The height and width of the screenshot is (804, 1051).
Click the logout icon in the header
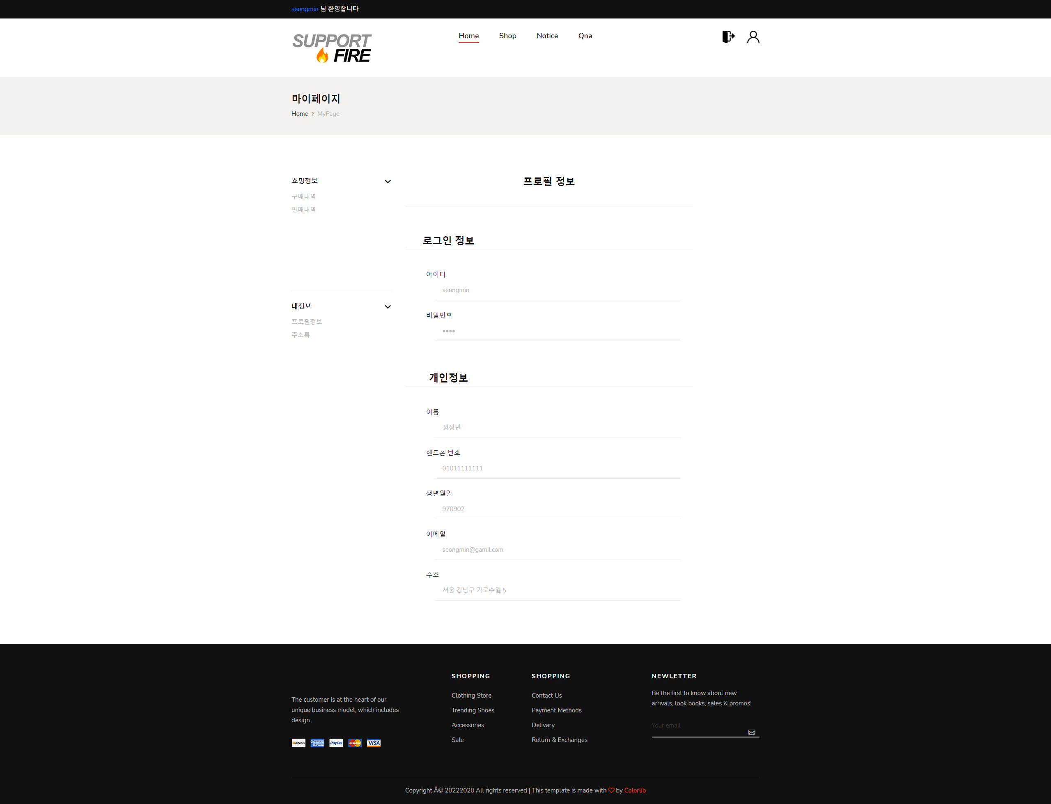tap(728, 37)
